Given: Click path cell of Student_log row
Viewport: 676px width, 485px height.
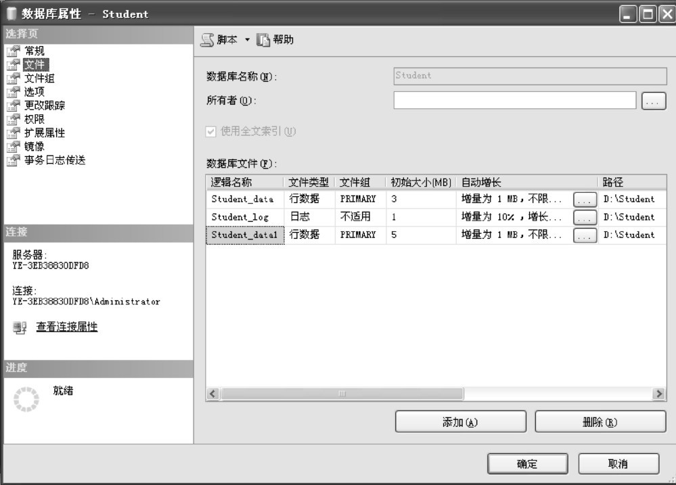Looking at the screenshot, I should coord(633,217).
